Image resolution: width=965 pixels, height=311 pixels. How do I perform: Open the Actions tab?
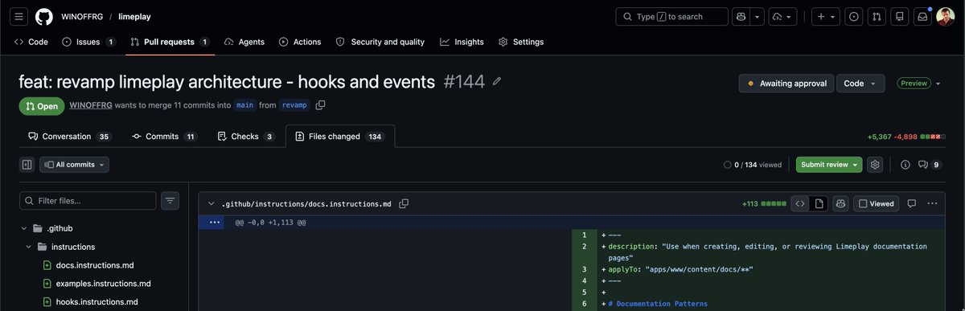point(300,42)
